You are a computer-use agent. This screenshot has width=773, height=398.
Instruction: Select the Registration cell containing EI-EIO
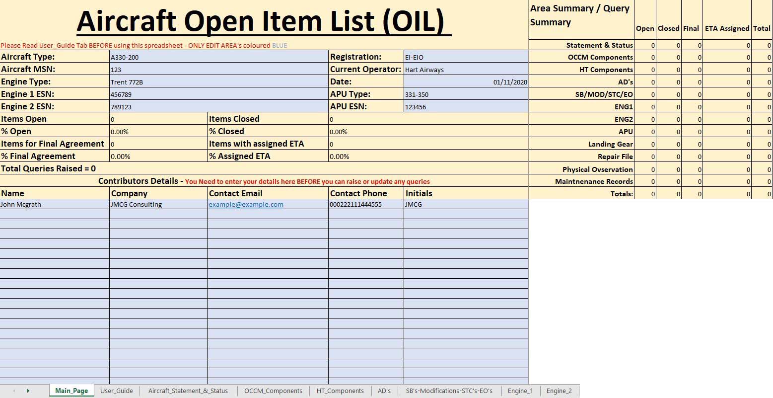click(x=466, y=57)
